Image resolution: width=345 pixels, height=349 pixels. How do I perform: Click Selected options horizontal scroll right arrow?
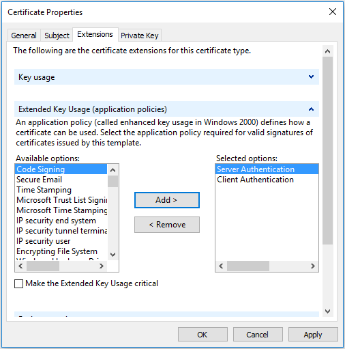click(313, 266)
